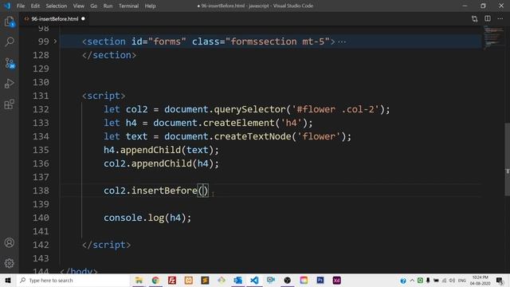
Task: Click the opening script tag on line 131
Action: (x=104, y=96)
